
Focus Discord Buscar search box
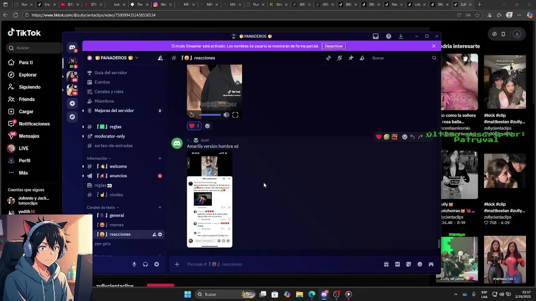point(403,58)
